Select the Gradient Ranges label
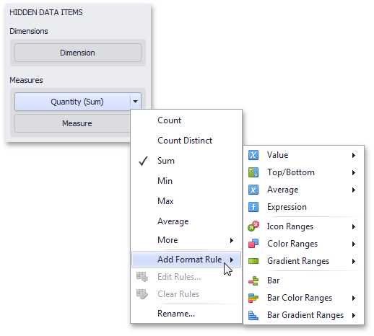This screenshot has height=336, width=374. (298, 261)
